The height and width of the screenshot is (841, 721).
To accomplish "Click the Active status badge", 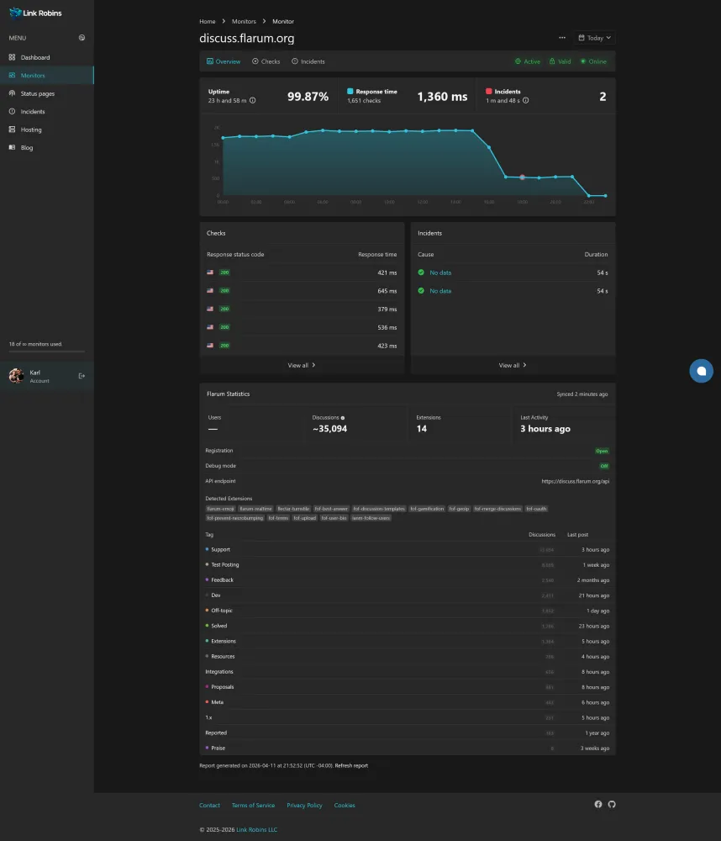I will tap(528, 61).
